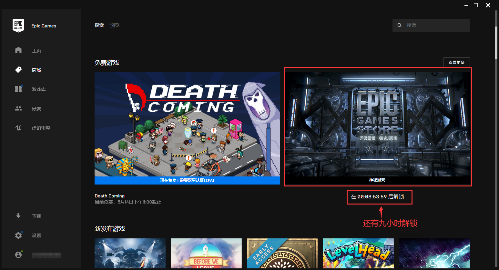Click the 下载 sidebar label

tap(36, 216)
